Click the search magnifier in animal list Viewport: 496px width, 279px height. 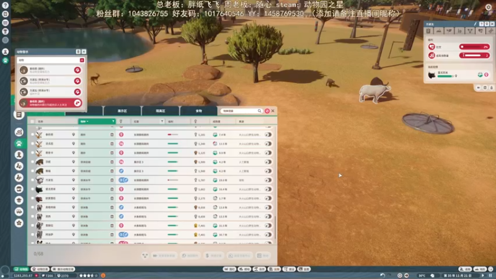tap(259, 111)
